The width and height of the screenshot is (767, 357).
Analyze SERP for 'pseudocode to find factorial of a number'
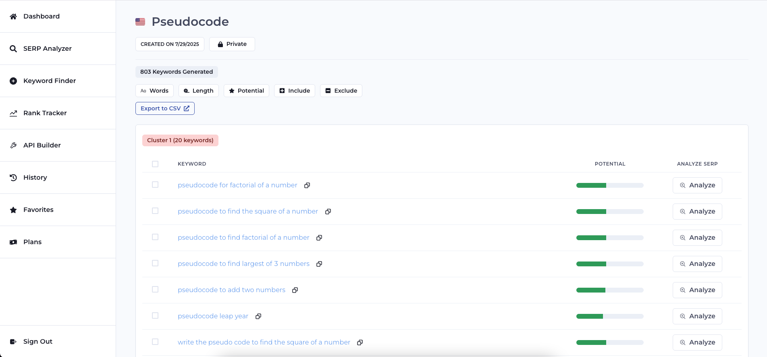697,238
